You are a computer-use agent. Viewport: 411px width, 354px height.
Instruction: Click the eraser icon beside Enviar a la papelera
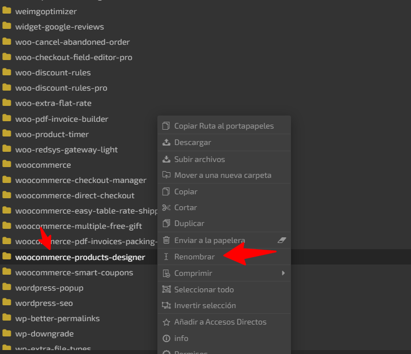282,240
